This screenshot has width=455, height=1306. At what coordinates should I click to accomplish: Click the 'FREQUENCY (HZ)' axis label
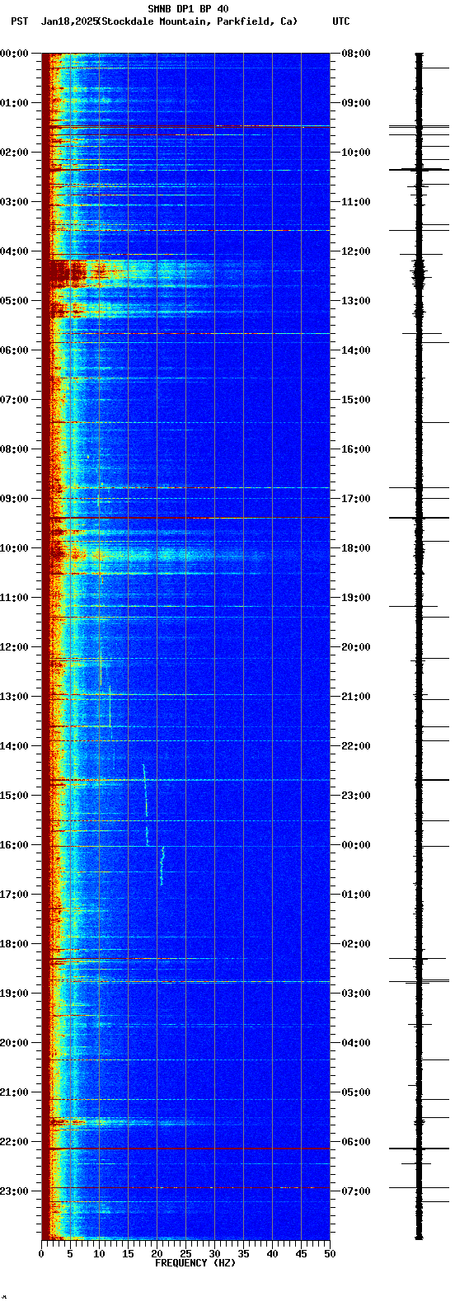[195, 1263]
